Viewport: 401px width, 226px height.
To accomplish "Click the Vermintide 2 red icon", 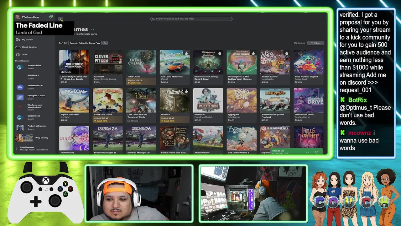I will pyautogui.click(x=20, y=107).
